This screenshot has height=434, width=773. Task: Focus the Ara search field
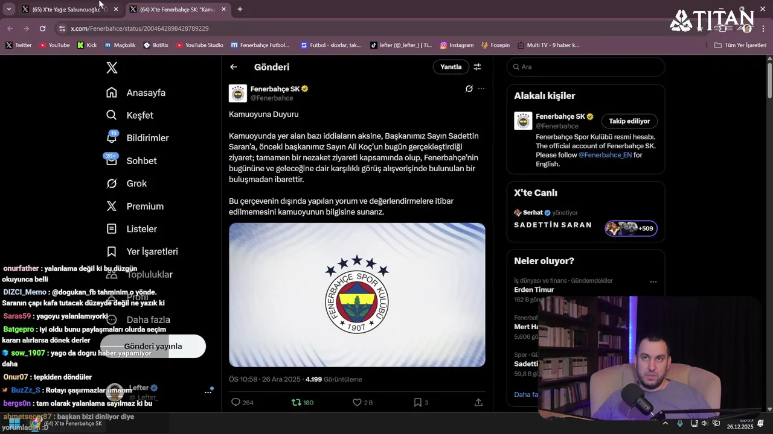pyautogui.click(x=586, y=67)
